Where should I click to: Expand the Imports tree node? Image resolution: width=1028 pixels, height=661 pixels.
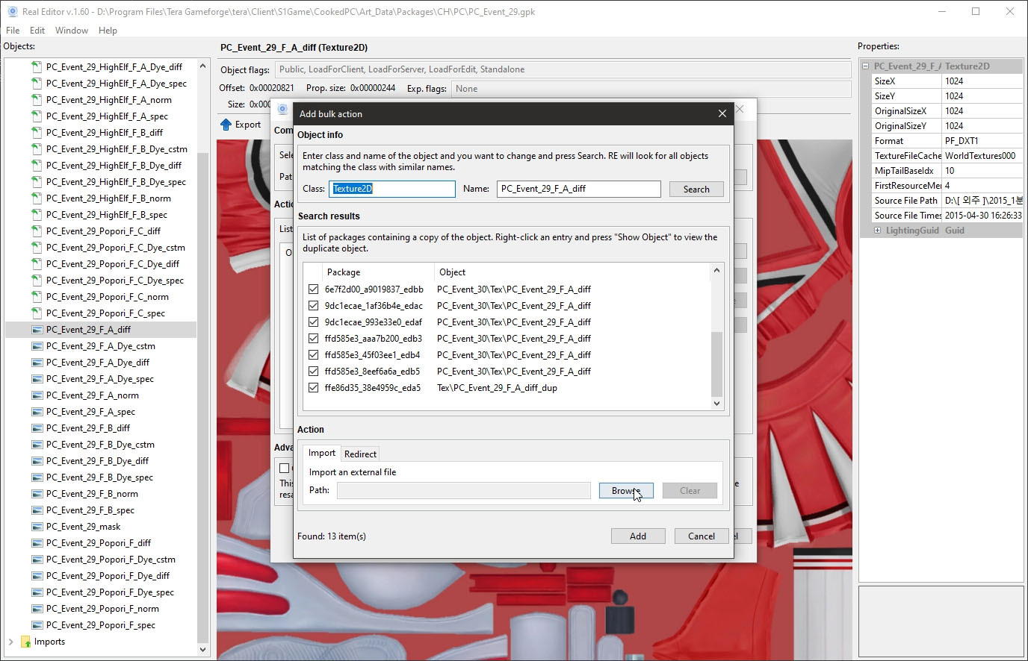click(x=10, y=642)
